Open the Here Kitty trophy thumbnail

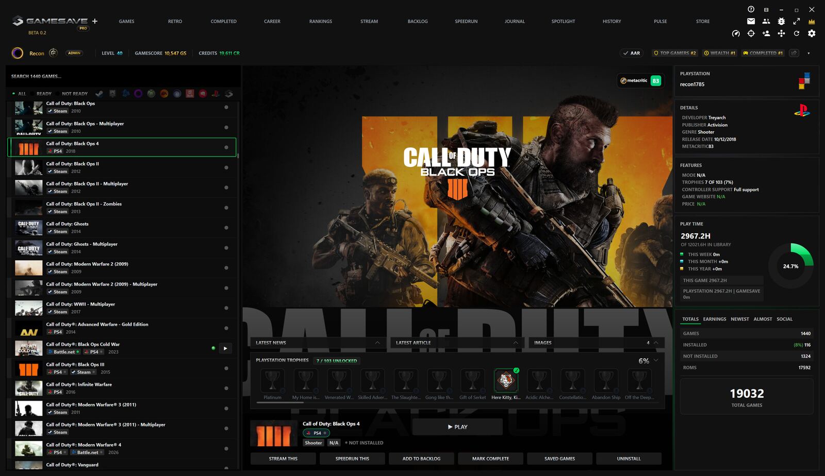(x=506, y=381)
